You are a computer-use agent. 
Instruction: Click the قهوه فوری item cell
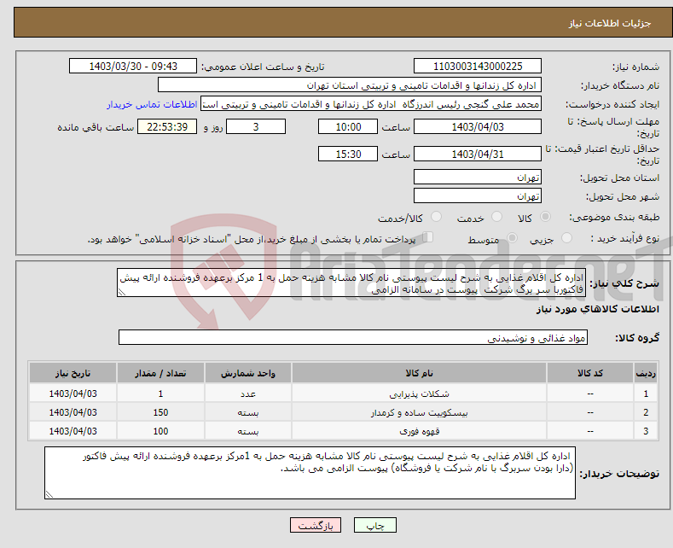[419, 431]
